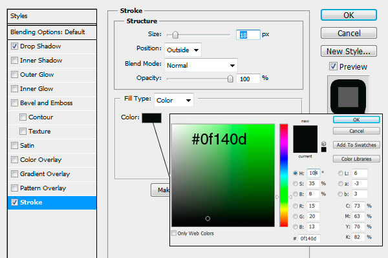Expand the Fill Type dropdown

click(x=173, y=100)
